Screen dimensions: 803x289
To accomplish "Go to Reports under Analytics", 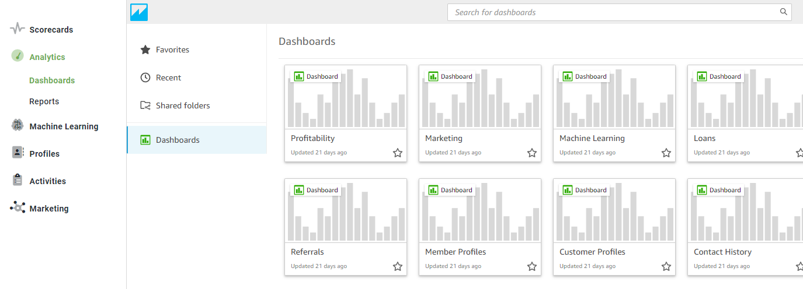I will 44,101.
